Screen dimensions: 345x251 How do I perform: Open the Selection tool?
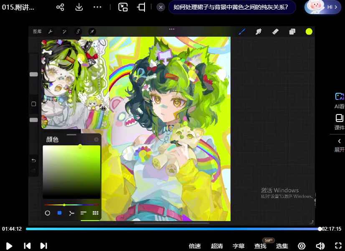pos(78,31)
